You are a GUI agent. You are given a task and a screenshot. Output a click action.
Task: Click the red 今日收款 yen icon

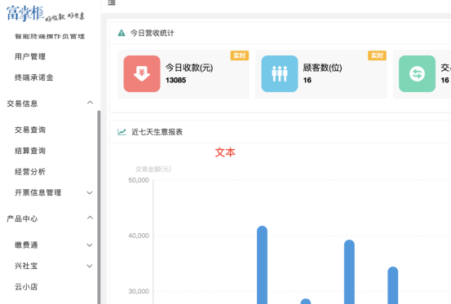[x=142, y=73]
